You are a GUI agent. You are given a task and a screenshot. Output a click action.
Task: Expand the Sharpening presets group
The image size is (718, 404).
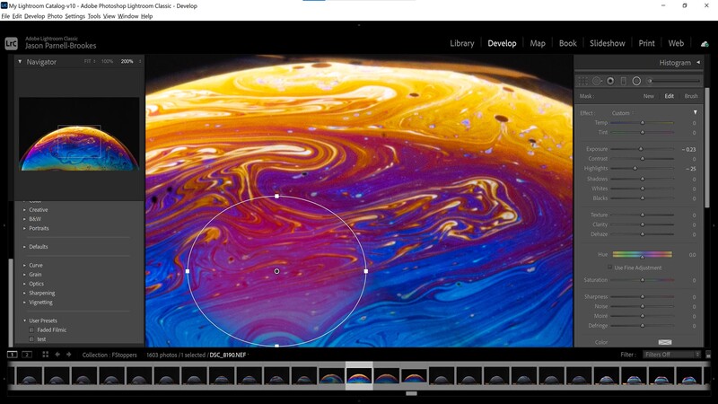click(x=24, y=294)
